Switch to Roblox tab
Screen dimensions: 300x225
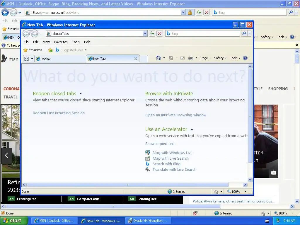60,59
